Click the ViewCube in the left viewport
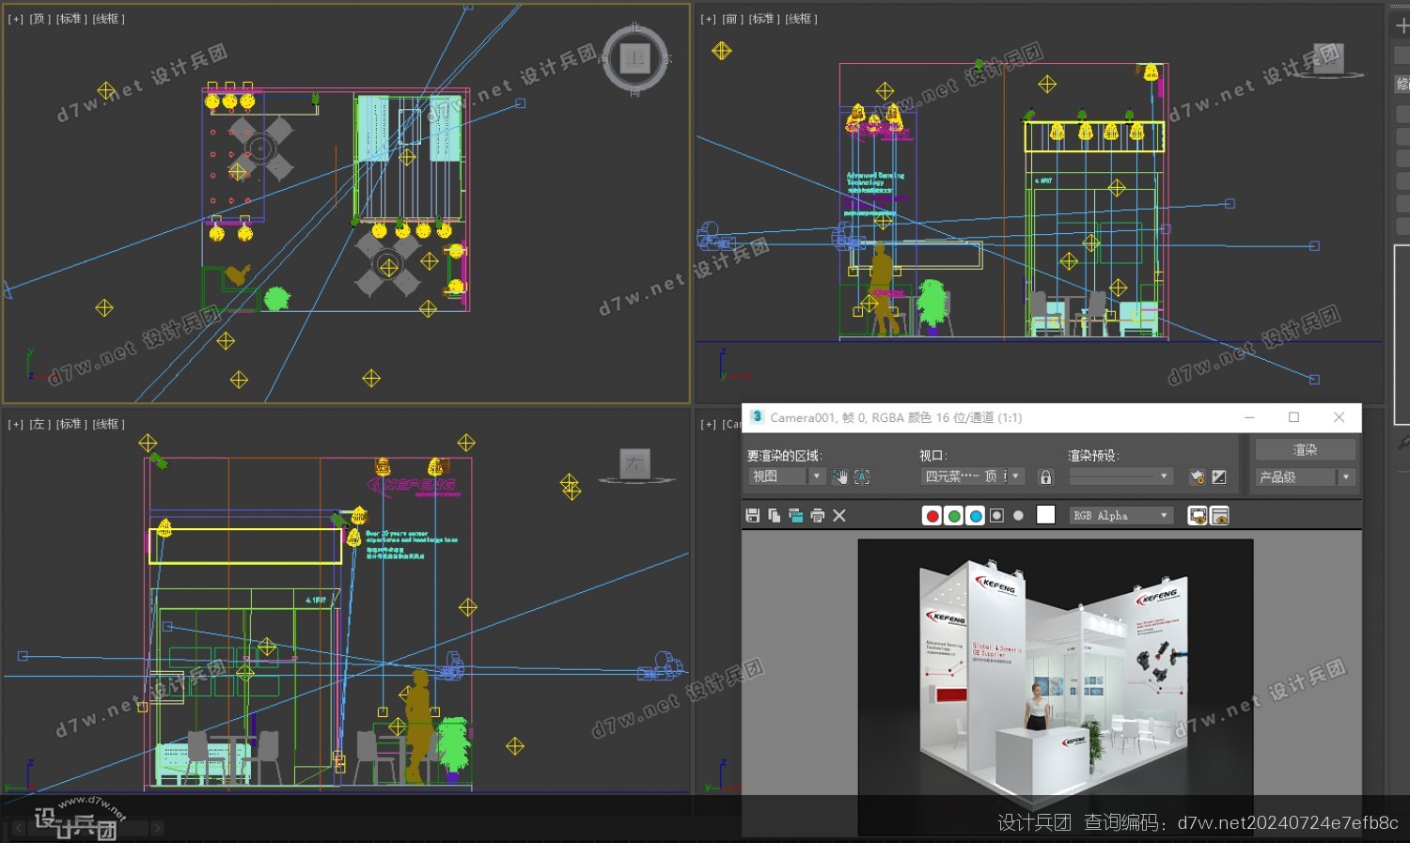The width and height of the screenshot is (1410, 843). 636,465
